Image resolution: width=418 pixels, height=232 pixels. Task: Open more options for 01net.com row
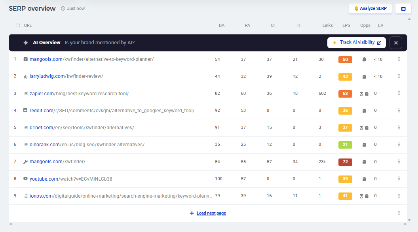(399, 127)
